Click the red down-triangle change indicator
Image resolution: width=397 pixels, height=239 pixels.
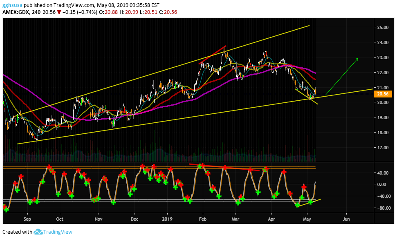[59, 12]
